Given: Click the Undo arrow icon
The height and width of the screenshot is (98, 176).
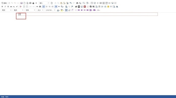Looking at the screenshot, I should click(x=71, y=3).
